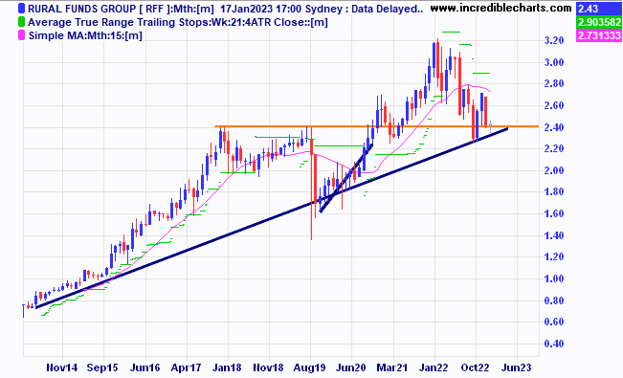Click the 3.00 price axis label

[554, 62]
